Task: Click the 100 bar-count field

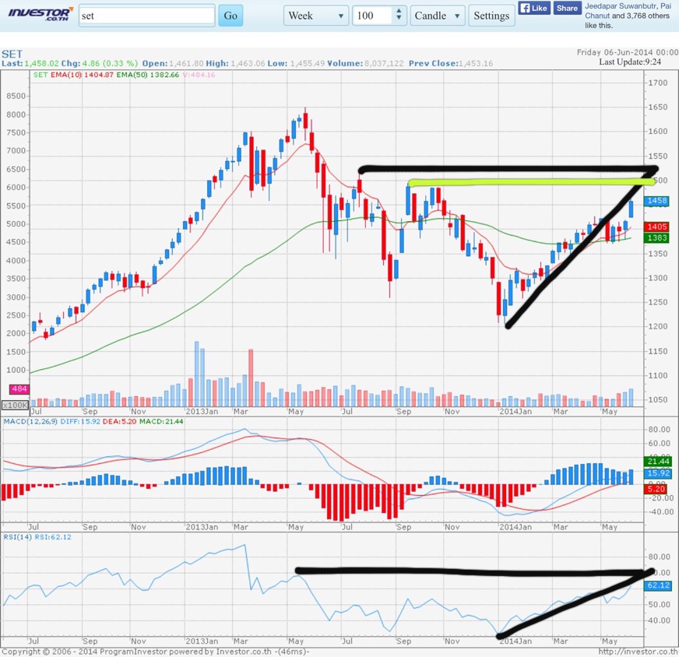Action: (x=372, y=16)
